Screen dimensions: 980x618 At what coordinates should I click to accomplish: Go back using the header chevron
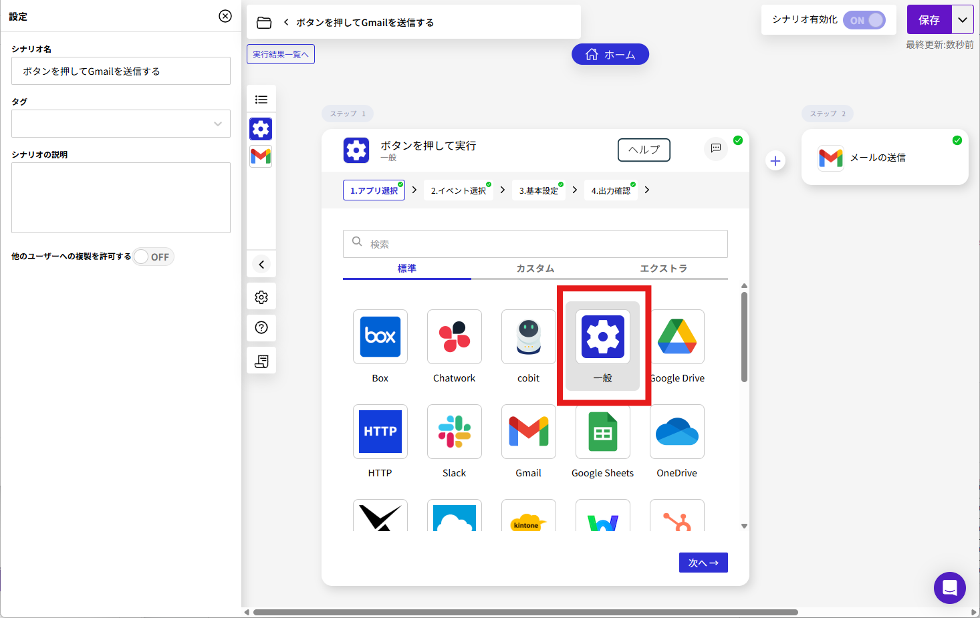(x=286, y=22)
